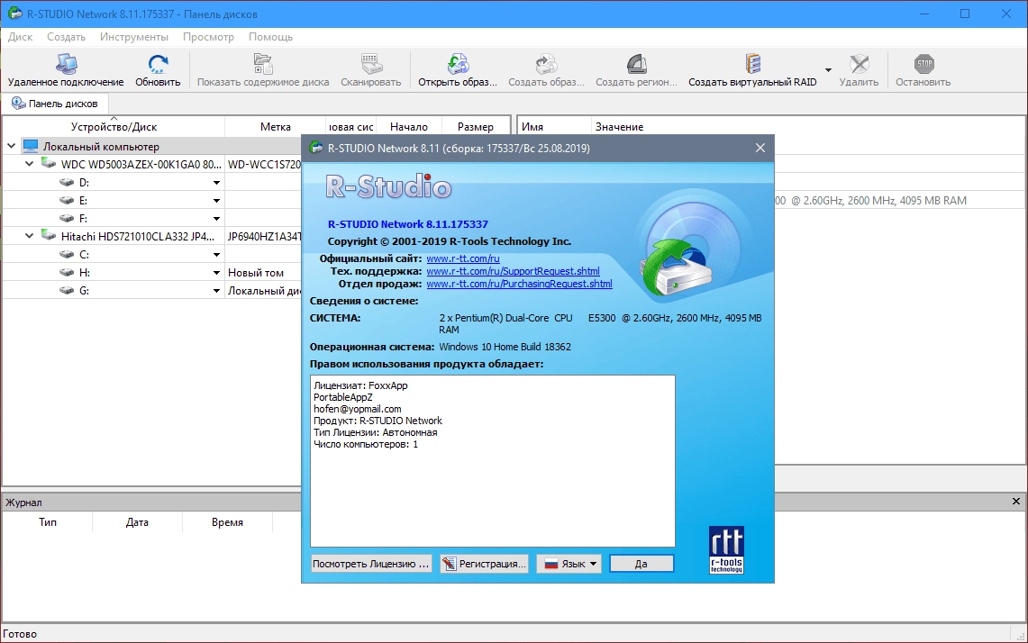Open the Help (Помощь) menu
The image size is (1028, 643).
pos(271,37)
